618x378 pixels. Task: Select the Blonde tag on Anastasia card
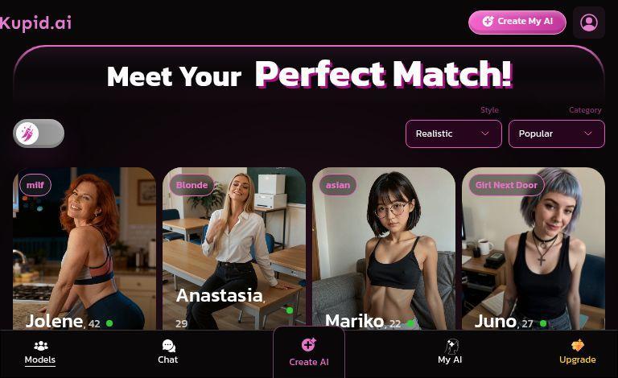(192, 185)
